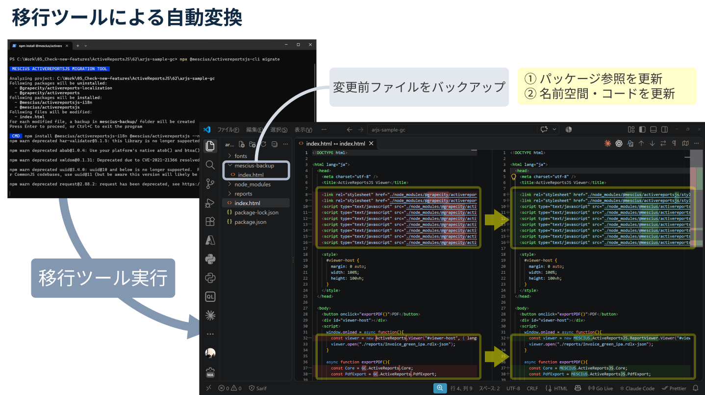Go to next change with down arrow
The image size is (705, 395).
652,143
